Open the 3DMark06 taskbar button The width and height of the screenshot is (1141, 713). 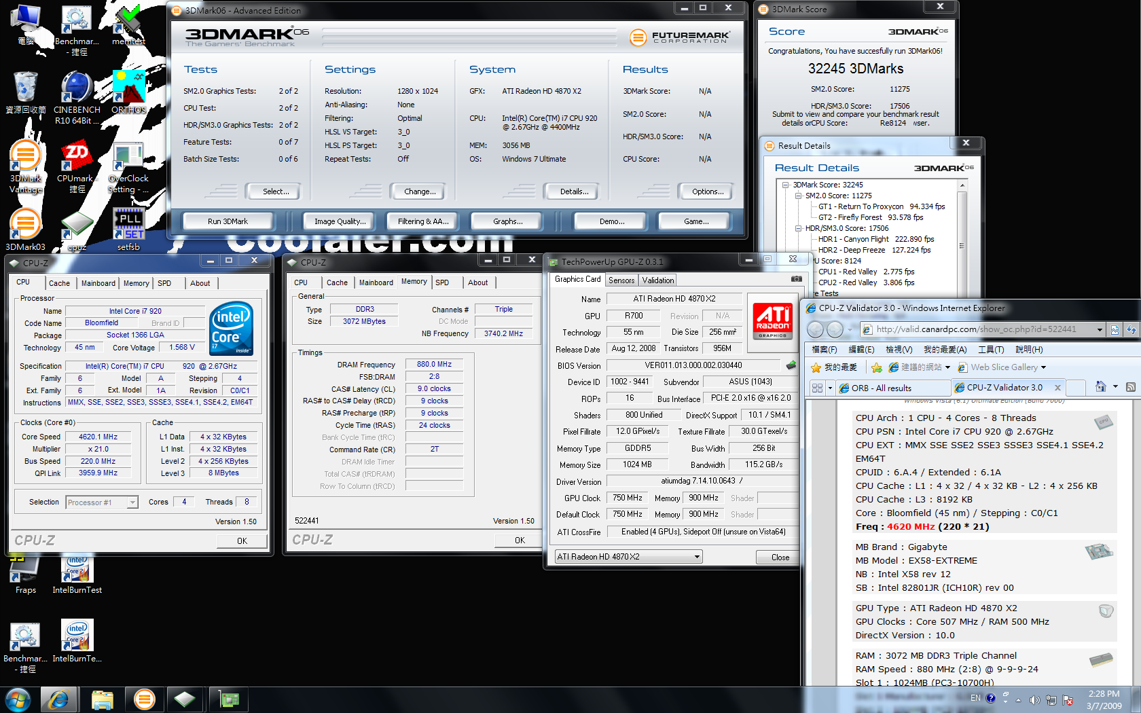pyautogui.click(x=144, y=699)
